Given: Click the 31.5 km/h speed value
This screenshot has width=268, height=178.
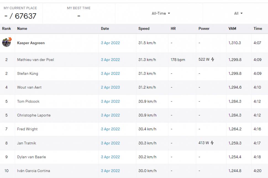Looking at the screenshot, I should click(147, 43).
